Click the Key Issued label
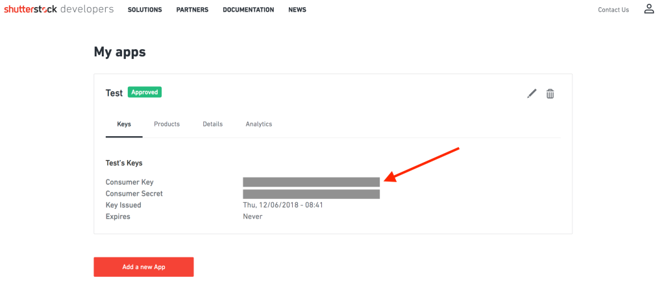 (x=124, y=205)
